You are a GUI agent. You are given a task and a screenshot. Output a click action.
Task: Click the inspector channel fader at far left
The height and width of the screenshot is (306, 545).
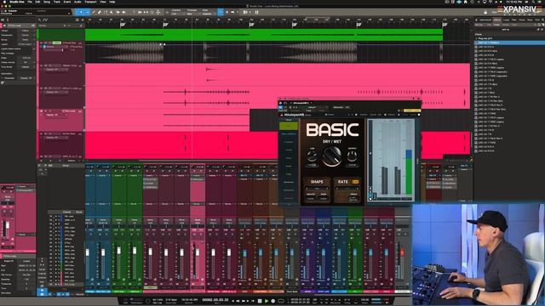pyautogui.click(x=8, y=226)
